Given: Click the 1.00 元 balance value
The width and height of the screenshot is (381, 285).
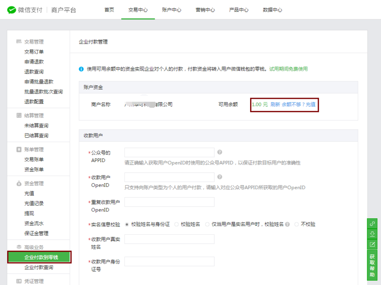Looking at the screenshot, I should pos(260,104).
